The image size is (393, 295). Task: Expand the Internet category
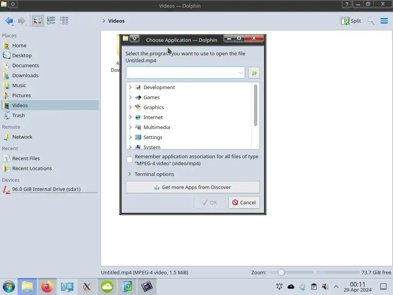(130, 117)
